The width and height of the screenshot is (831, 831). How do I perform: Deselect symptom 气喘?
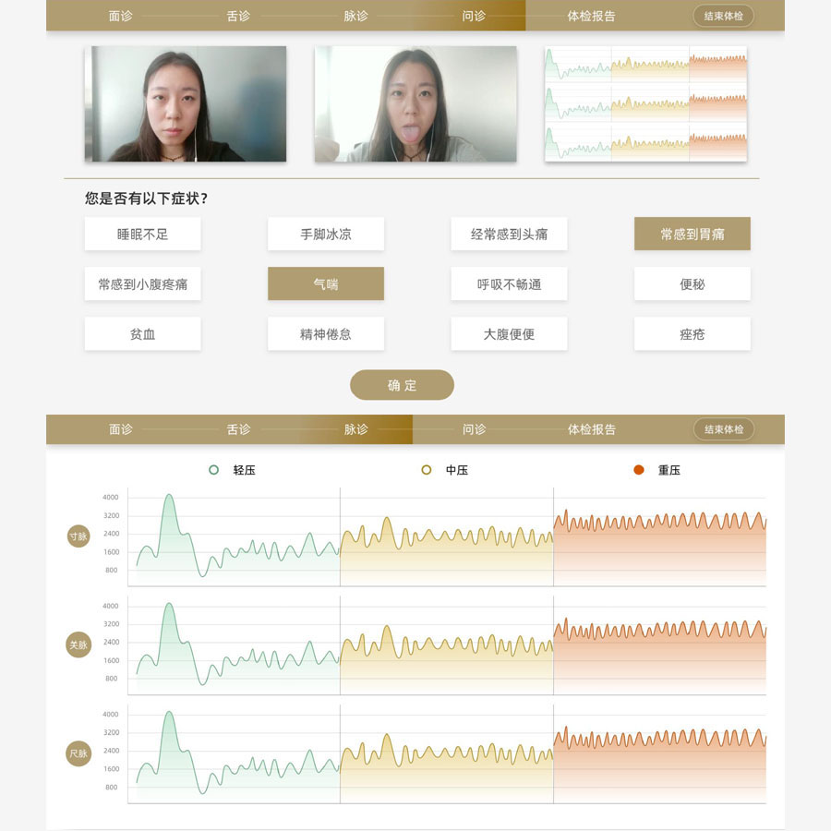click(x=326, y=283)
